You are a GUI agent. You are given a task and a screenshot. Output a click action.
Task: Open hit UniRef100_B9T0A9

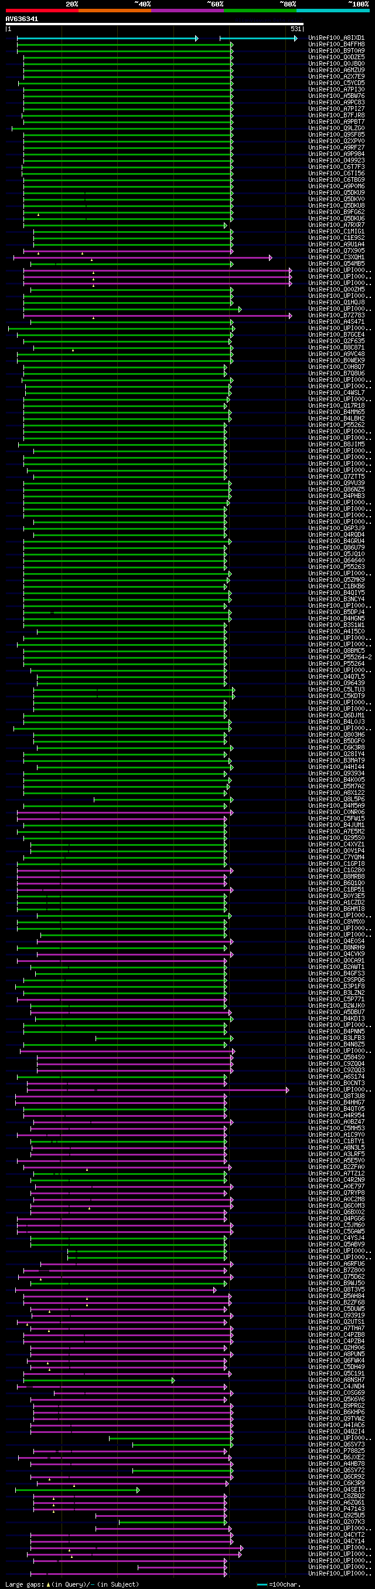coord(336,51)
